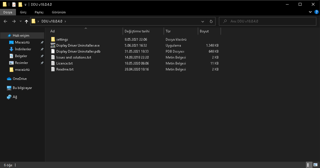The width and height of the screenshot is (320, 168).
Task: Expand the ribbon with the chevron
Action: click(310, 12)
